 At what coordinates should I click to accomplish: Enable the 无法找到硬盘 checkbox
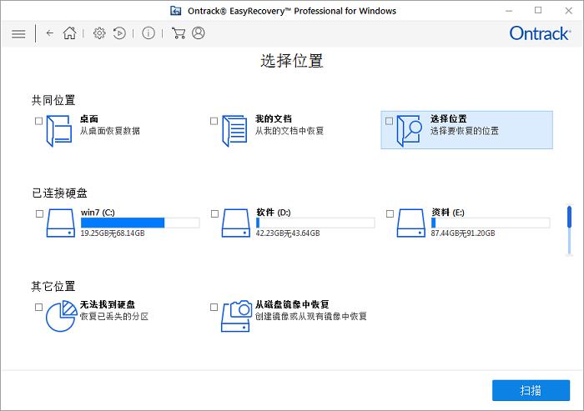tap(38, 307)
